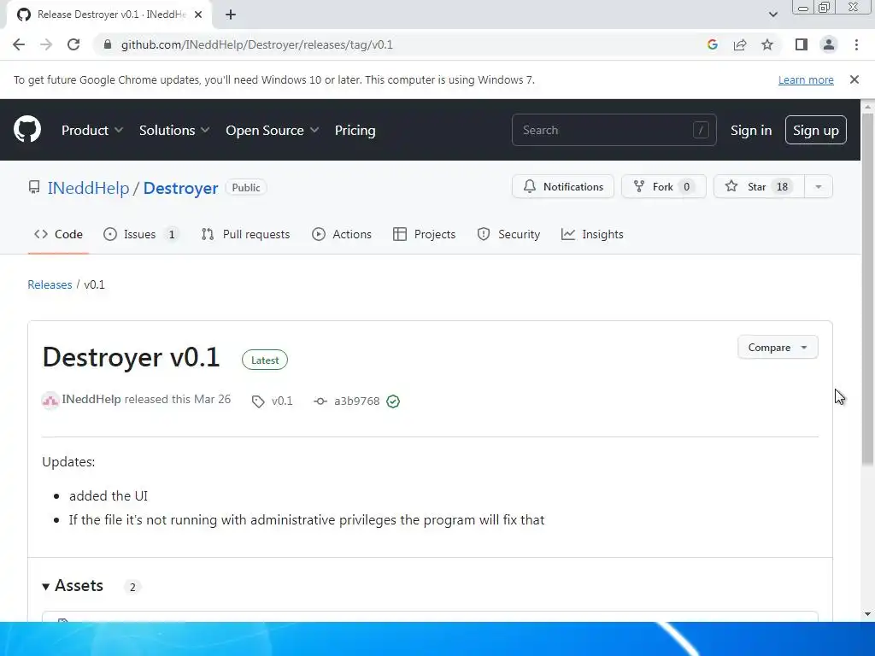The image size is (875, 656).
Task: Expand the Open Source menu
Action: click(273, 130)
